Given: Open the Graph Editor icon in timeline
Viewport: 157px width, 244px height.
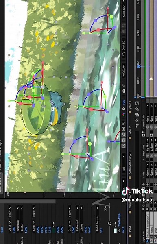Looking at the screenshot, I should [137, 103].
